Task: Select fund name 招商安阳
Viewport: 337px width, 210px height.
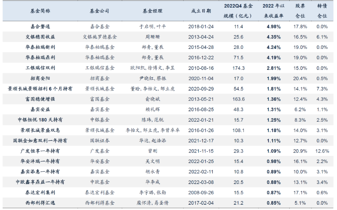Action: (x=40, y=78)
